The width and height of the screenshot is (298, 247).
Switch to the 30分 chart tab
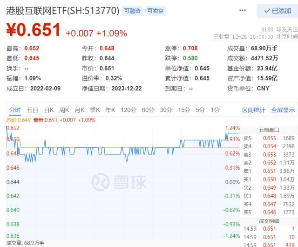point(166,110)
